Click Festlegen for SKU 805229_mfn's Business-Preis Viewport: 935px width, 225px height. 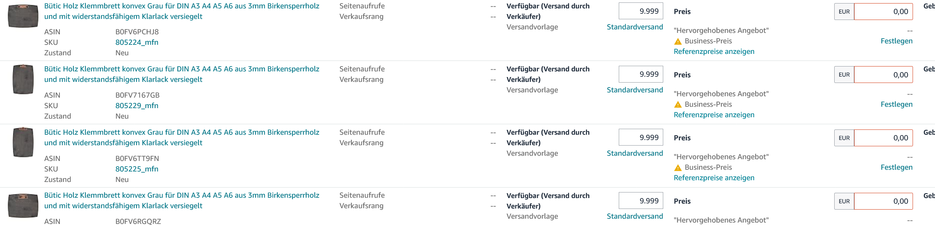pyautogui.click(x=896, y=104)
